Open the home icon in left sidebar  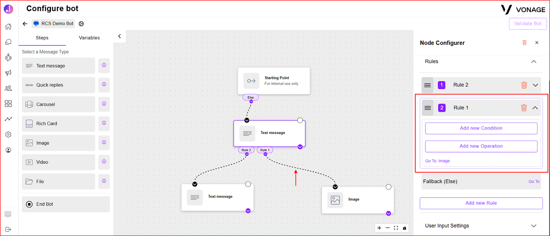pyautogui.click(x=8, y=26)
